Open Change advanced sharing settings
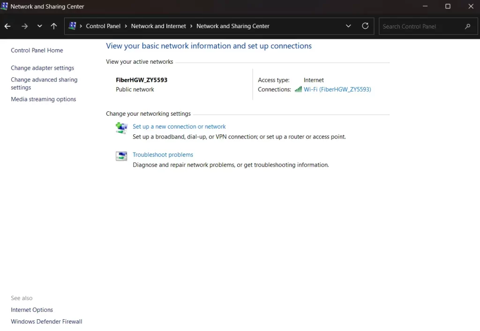Viewport: 480px width, 331px height. [44, 83]
